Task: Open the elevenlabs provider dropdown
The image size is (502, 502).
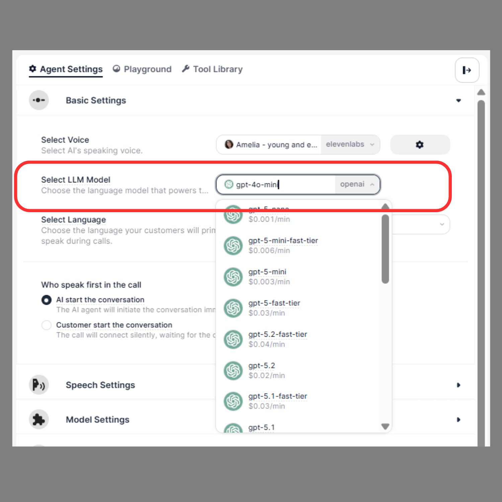Action: 350,145
